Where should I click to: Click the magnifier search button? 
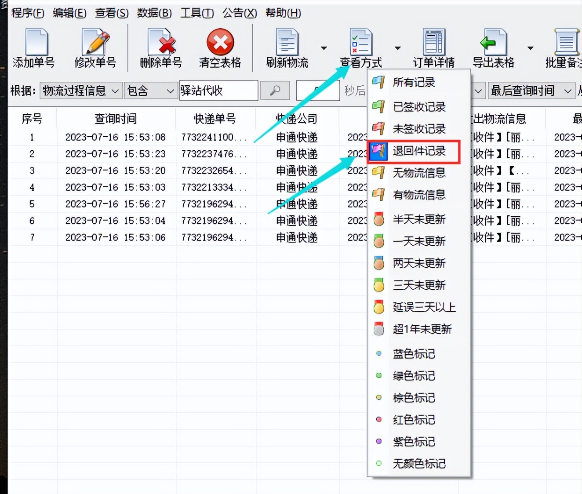tap(275, 91)
